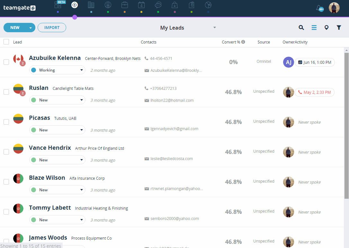The width and height of the screenshot is (349, 248).
Task: Check the Blaze Wilson lead checkbox
Action: [x=6, y=182]
